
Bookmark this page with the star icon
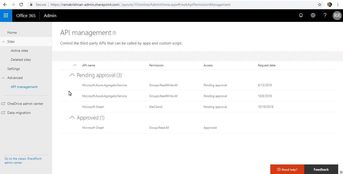point(320,5)
